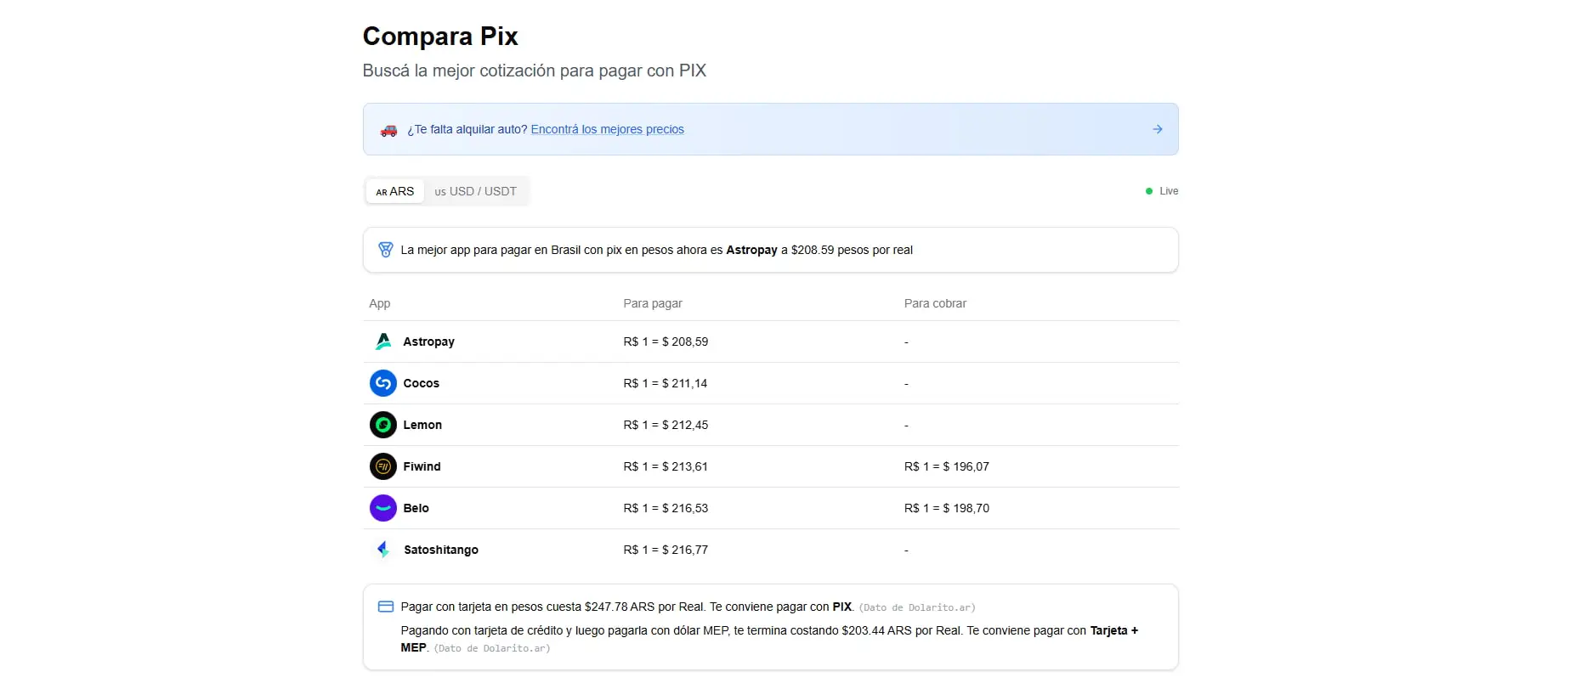Image resolution: width=1575 pixels, height=700 pixels.
Task: Click the Satoshitango app logo
Action: tap(383, 550)
